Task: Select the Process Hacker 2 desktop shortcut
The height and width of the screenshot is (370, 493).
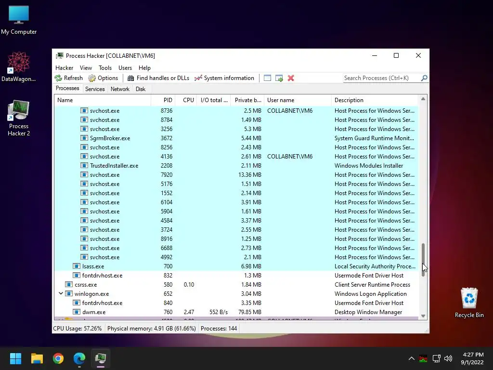Action: point(19,118)
